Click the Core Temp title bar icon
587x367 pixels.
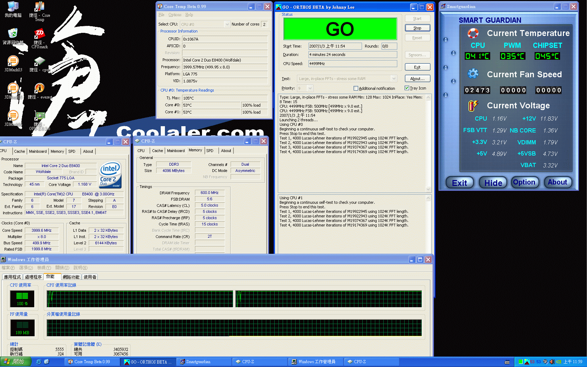(x=160, y=6)
